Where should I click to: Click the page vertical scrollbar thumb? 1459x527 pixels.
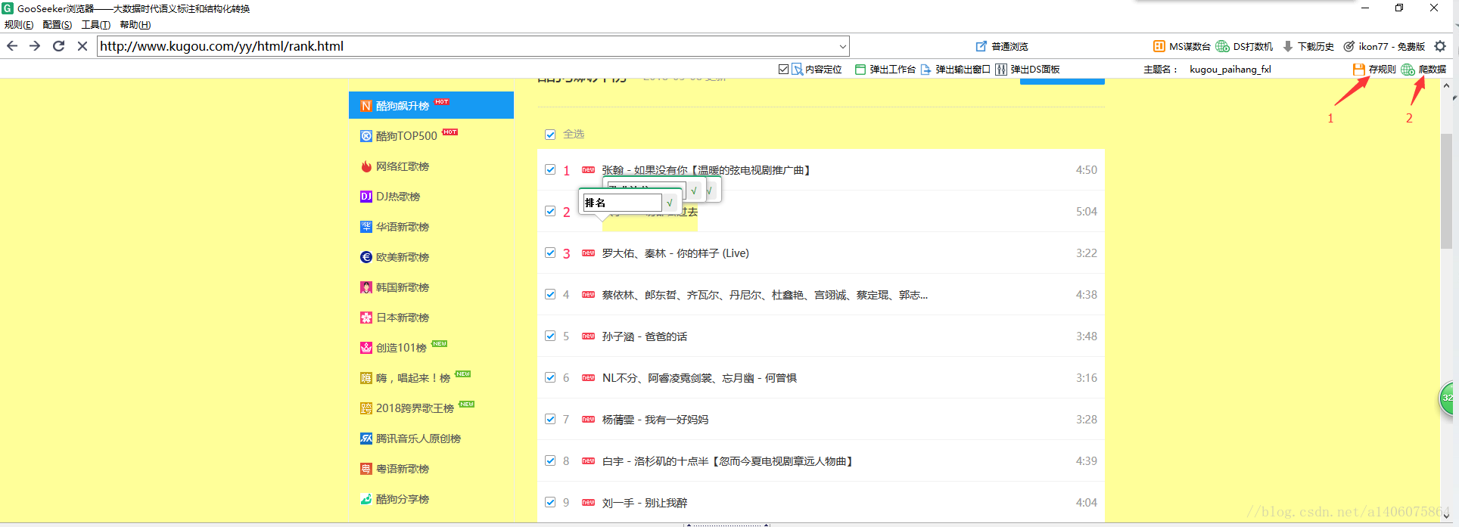(1446, 191)
